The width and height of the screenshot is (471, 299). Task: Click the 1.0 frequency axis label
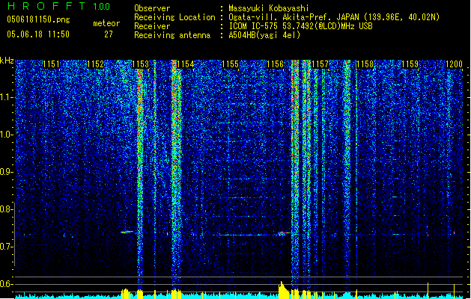click(x=7, y=135)
